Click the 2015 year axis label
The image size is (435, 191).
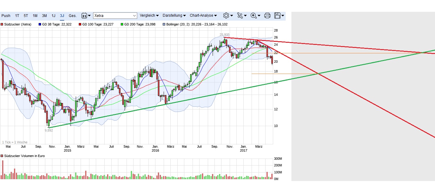coord(68,150)
